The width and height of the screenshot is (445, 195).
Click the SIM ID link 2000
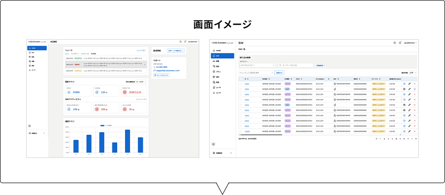(247, 89)
